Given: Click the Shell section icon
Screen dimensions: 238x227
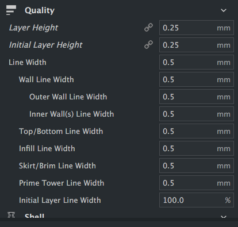Looking at the screenshot, I should [11, 215].
